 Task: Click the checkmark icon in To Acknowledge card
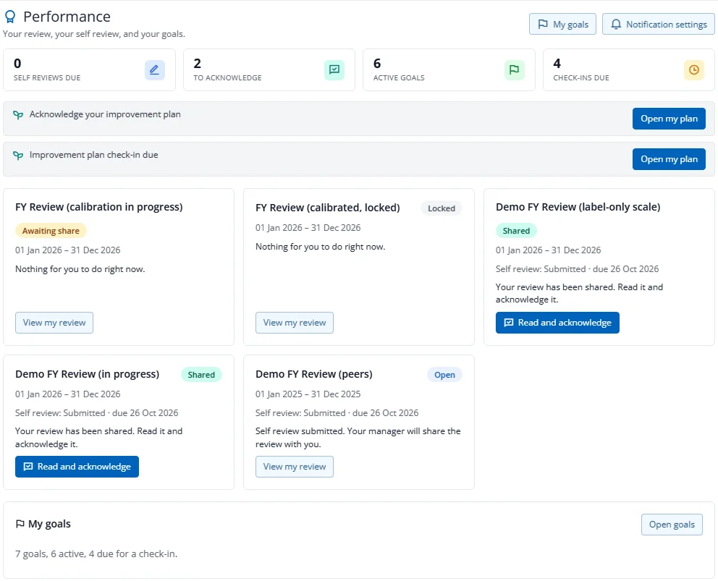pyautogui.click(x=334, y=70)
